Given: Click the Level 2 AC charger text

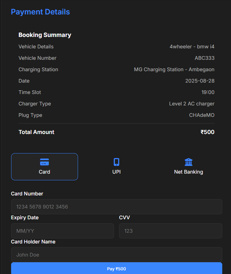Looking at the screenshot, I should click(x=192, y=104).
